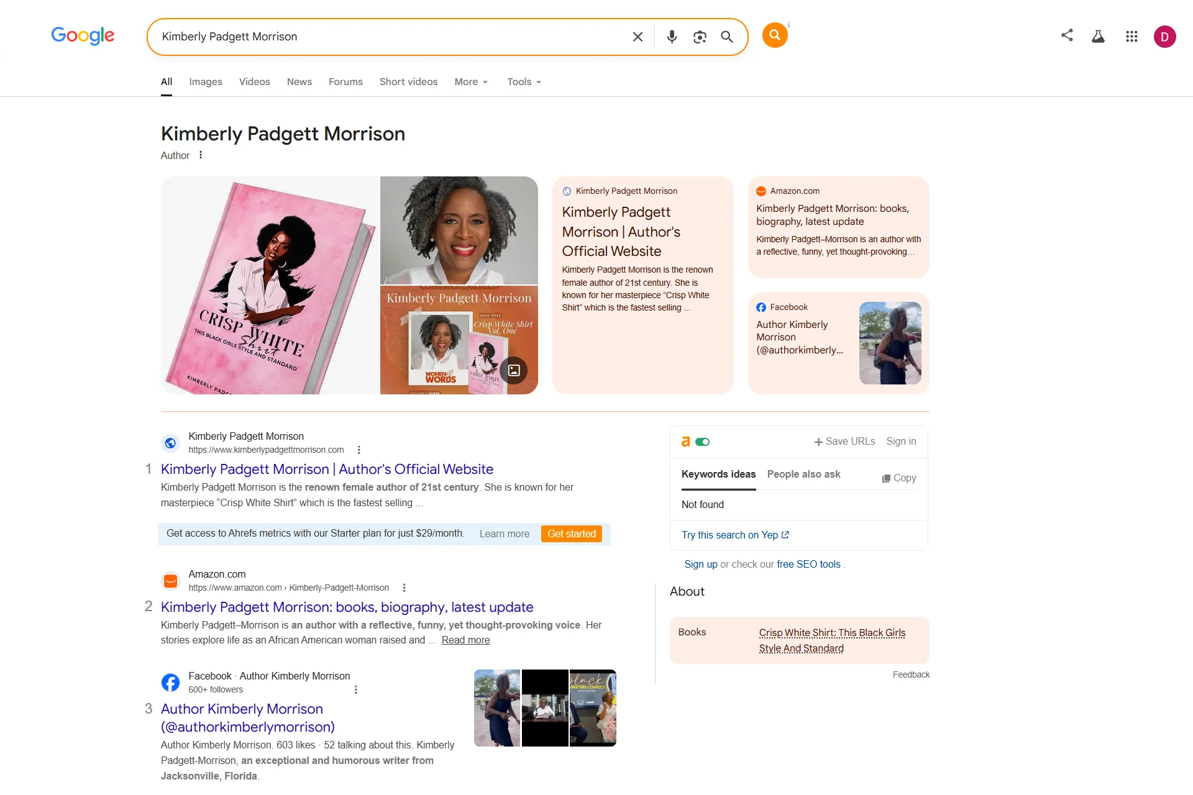Start voice search with microphone icon
Image resolution: width=1193 pixels, height=795 pixels.
(x=672, y=37)
